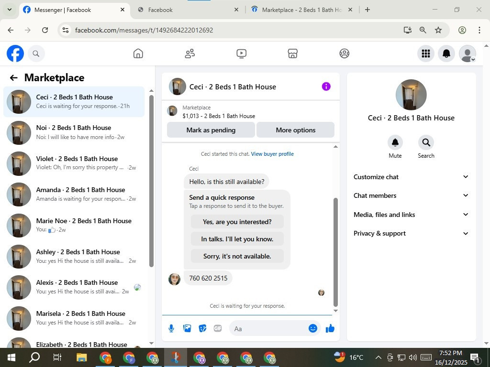Click the chat list scrollbar down arrow

point(152,343)
